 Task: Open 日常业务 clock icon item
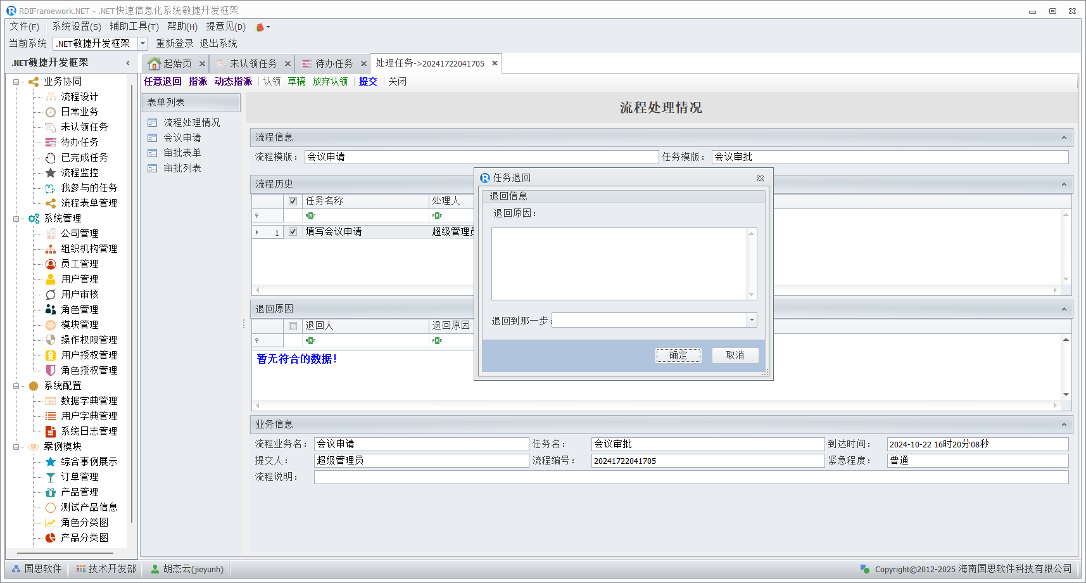click(51, 112)
